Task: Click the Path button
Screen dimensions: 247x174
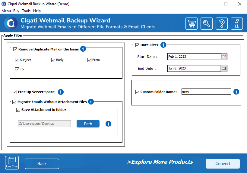Action: pyautogui.click(x=88, y=124)
